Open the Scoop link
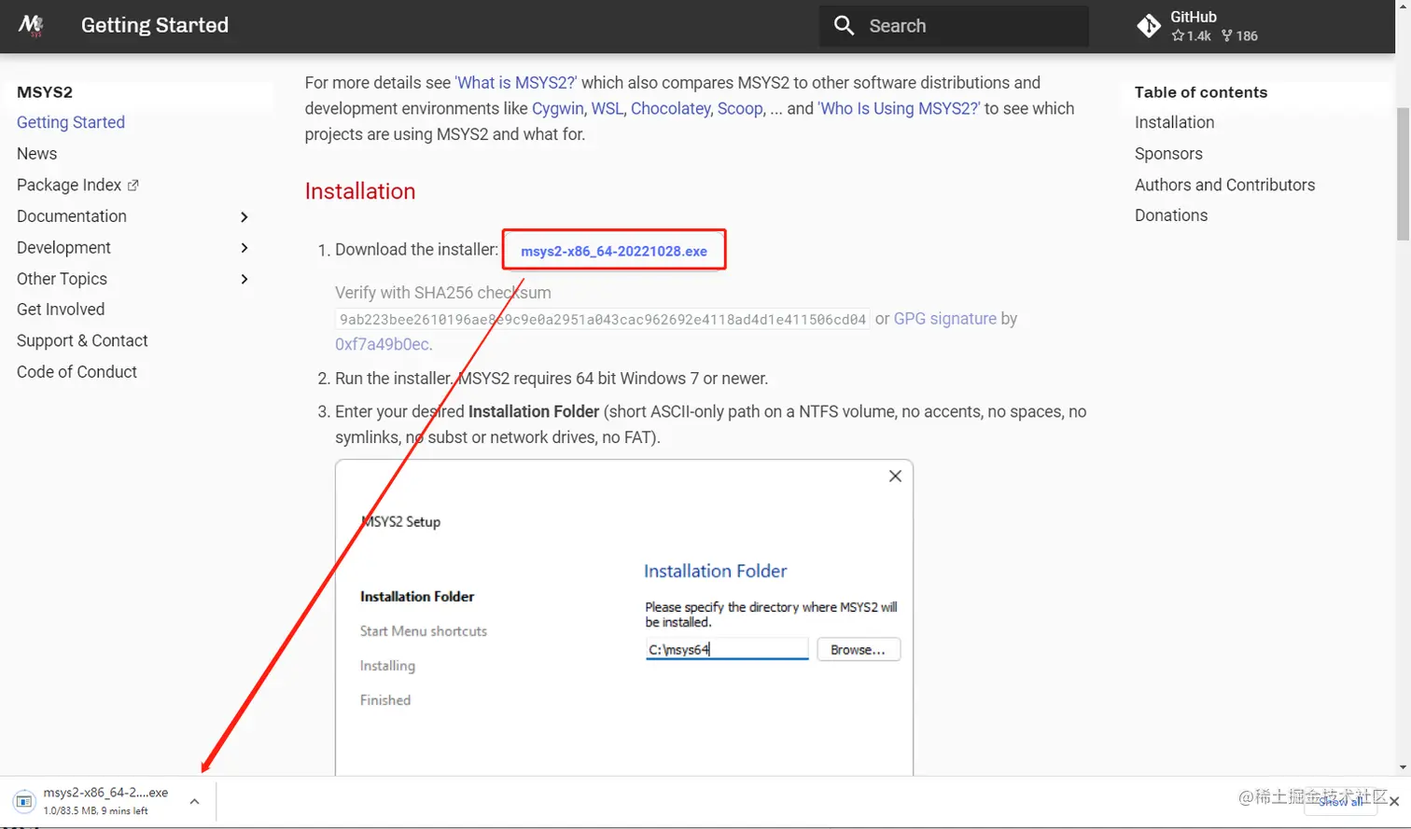 pos(740,109)
